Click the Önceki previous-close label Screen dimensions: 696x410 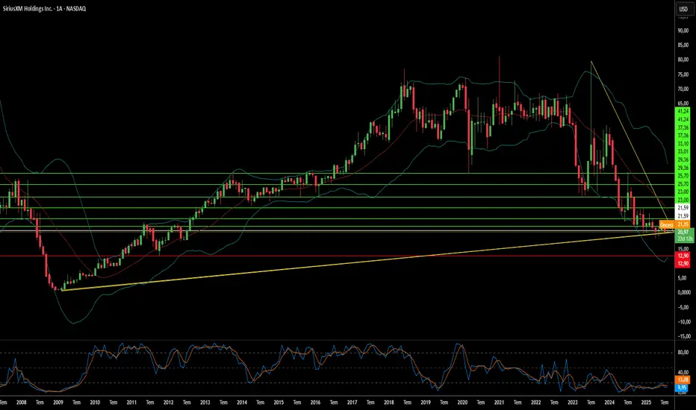point(667,224)
